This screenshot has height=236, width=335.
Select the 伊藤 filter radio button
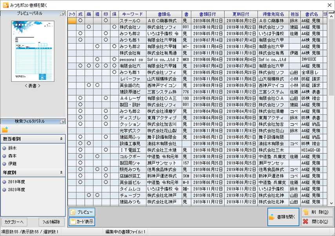(4, 165)
